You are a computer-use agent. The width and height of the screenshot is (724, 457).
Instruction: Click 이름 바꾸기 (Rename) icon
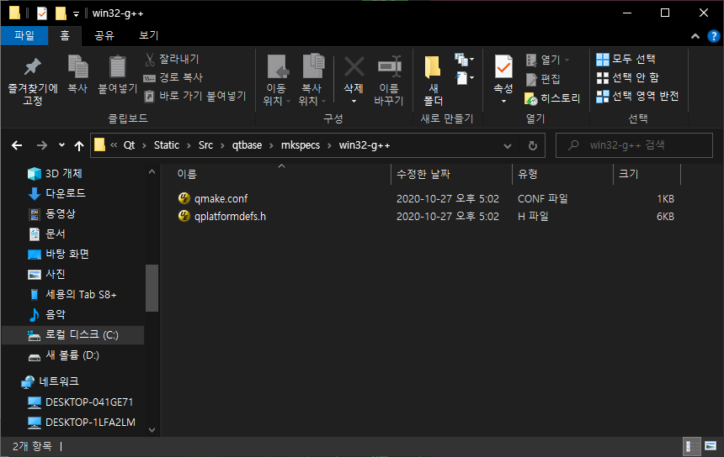click(x=389, y=80)
